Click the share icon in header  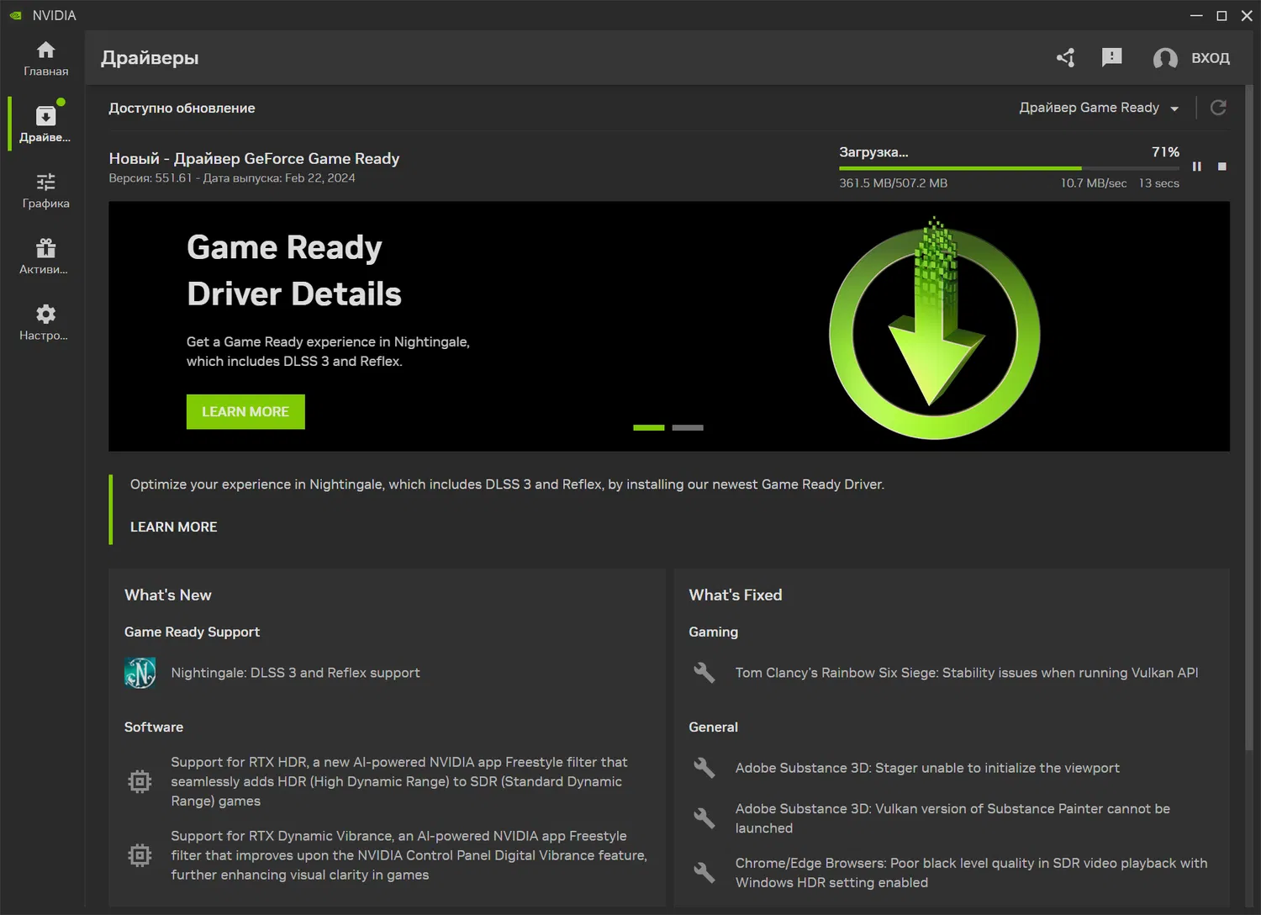[x=1066, y=57]
